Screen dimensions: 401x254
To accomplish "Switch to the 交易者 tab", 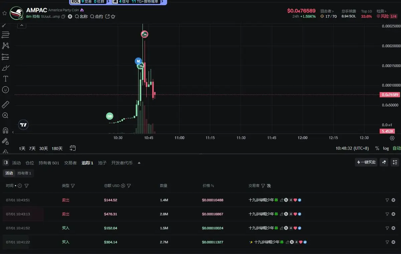I will click(x=70, y=163).
